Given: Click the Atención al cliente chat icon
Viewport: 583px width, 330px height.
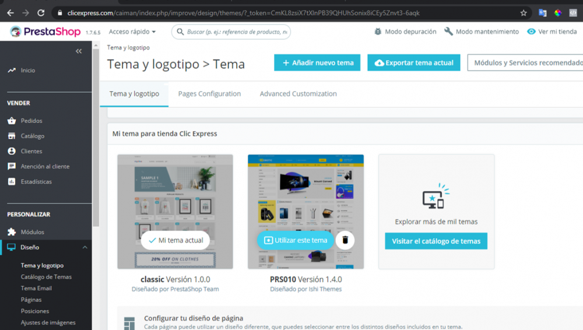Looking at the screenshot, I should (12, 166).
